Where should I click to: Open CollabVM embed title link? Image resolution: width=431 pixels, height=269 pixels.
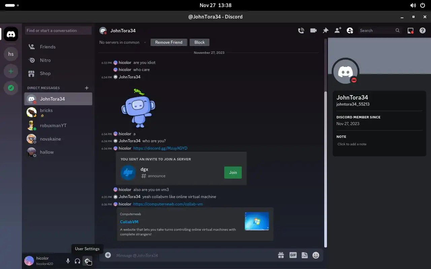point(129,222)
